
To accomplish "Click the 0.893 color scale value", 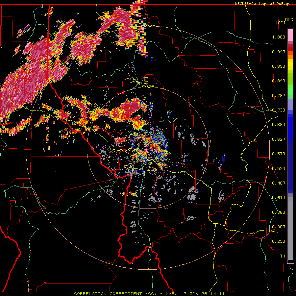I will click(x=279, y=66).
